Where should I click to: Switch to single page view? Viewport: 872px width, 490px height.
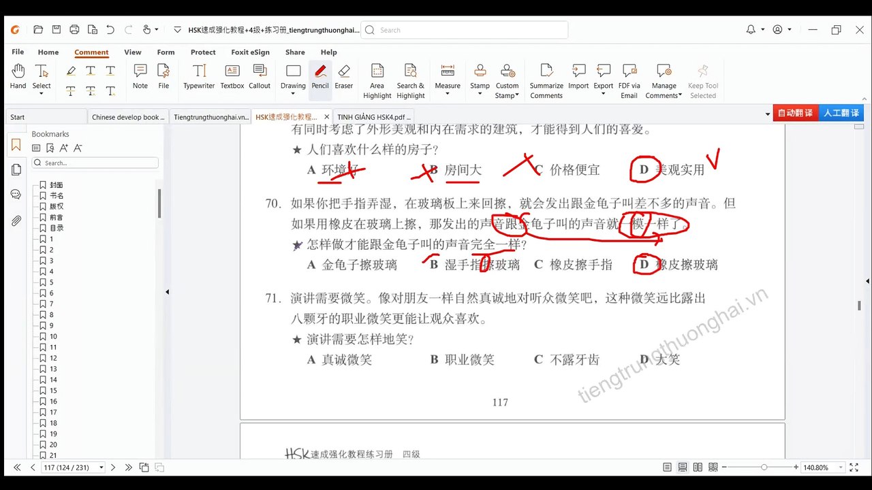pyautogui.click(x=668, y=468)
